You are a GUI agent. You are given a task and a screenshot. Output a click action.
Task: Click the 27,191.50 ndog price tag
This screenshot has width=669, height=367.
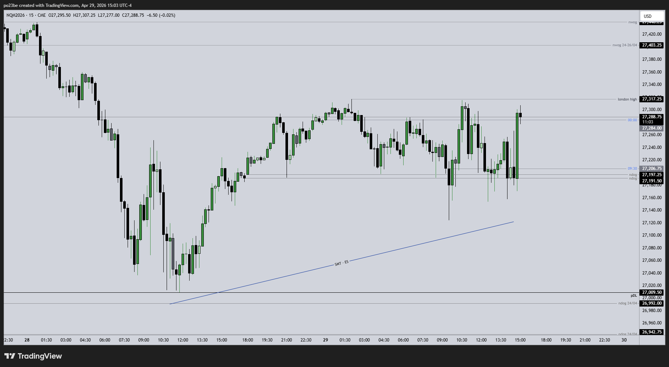(x=652, y=181)
